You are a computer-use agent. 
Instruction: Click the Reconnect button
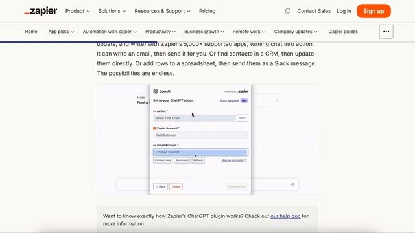click(182, 161)
